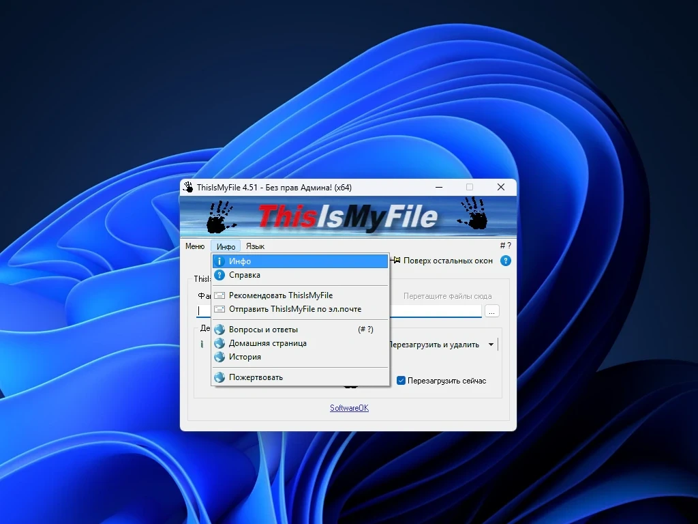Open the Меню menu
The height and width of the screenshot is (524, 698).
[195, 246]
